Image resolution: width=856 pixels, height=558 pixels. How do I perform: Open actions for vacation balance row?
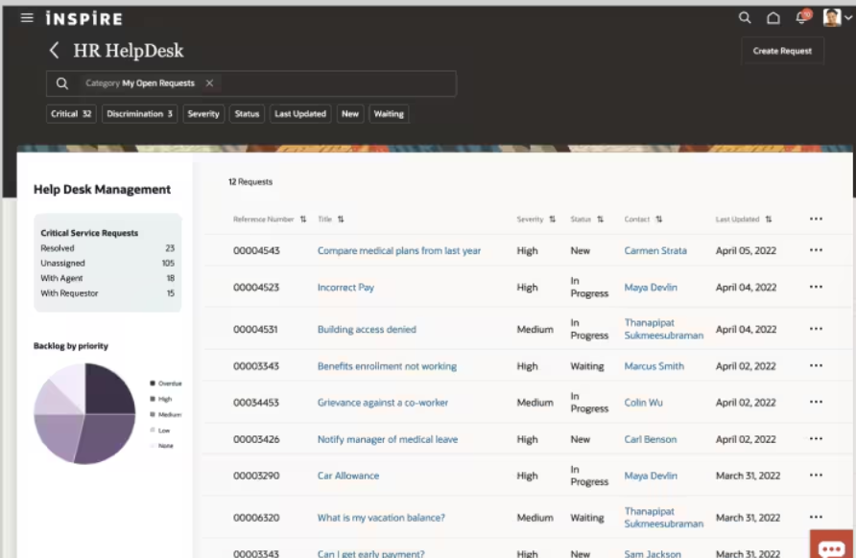click(x=816, y=517)
